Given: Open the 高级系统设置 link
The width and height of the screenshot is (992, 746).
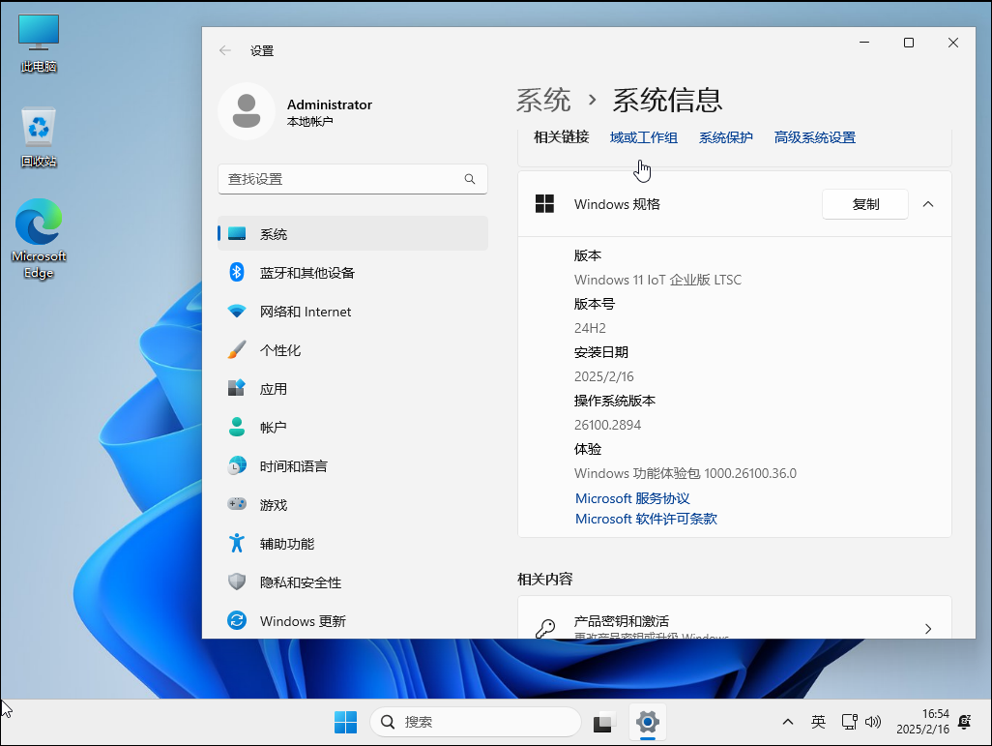Looking at the screenshot, I should (x=815, y=137).
